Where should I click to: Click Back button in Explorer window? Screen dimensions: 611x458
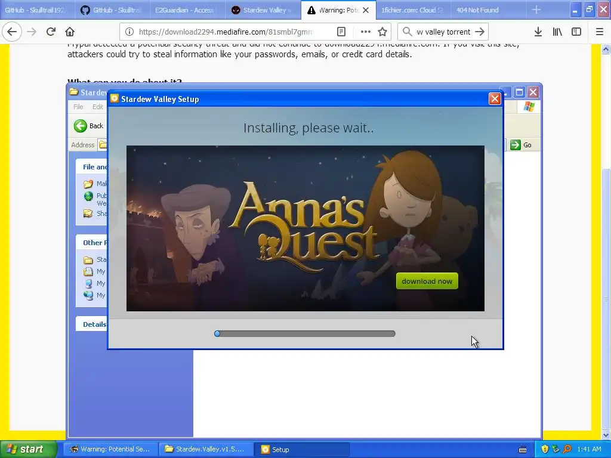coord(89,126)
